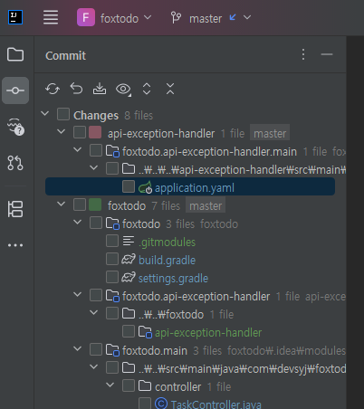Open the Pull Requests tool window
364x409 pixels.
[15, 163]
